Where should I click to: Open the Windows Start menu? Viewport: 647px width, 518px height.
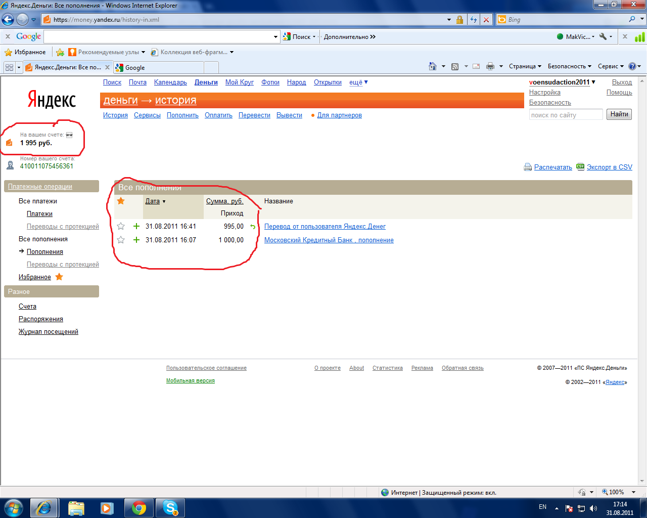click(x=14, y=508)
